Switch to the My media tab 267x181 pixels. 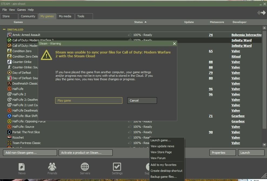[x=65, y=16]
